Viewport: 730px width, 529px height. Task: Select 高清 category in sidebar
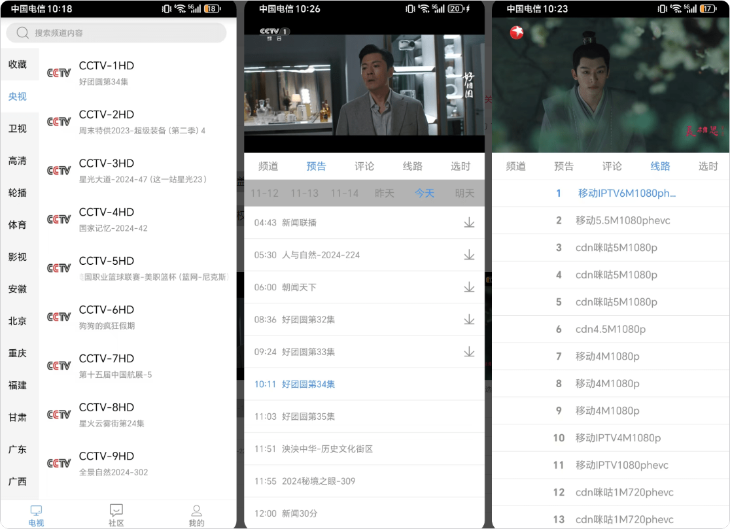click(x=17, y=161)
